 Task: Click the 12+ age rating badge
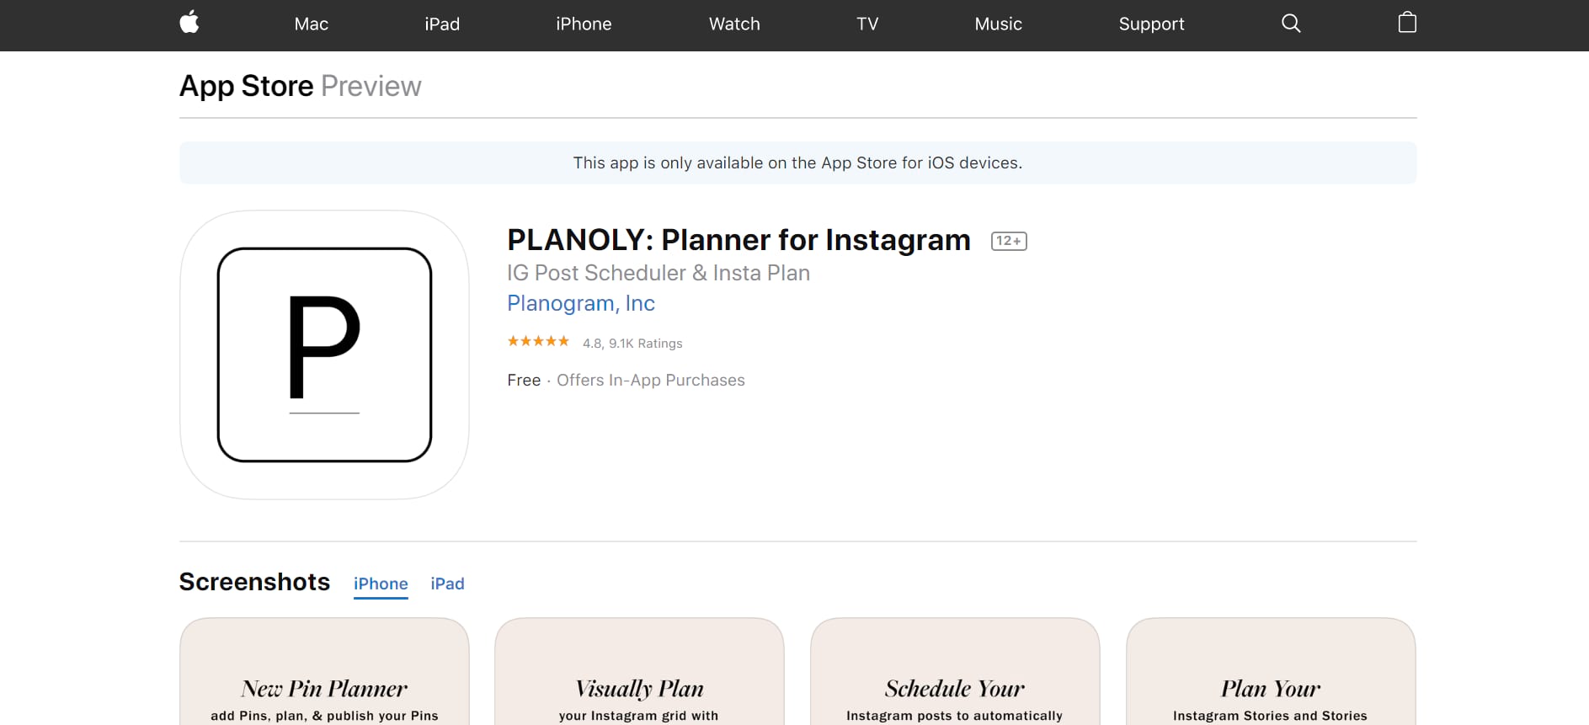click(1009, 241)
